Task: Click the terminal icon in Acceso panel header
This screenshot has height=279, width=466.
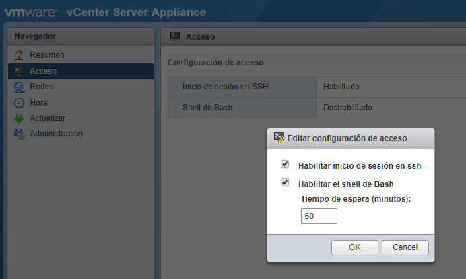Action: 175,36
